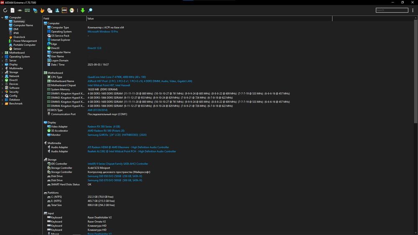Open the AMI BIOS date link

[x=97, y=110]
